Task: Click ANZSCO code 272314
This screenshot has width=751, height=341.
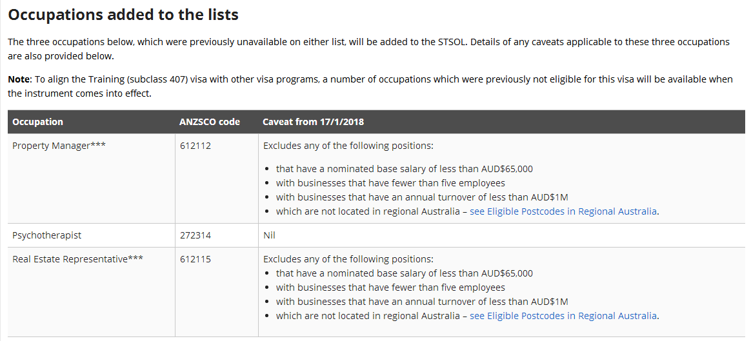Action: click(x=195, y=235)
